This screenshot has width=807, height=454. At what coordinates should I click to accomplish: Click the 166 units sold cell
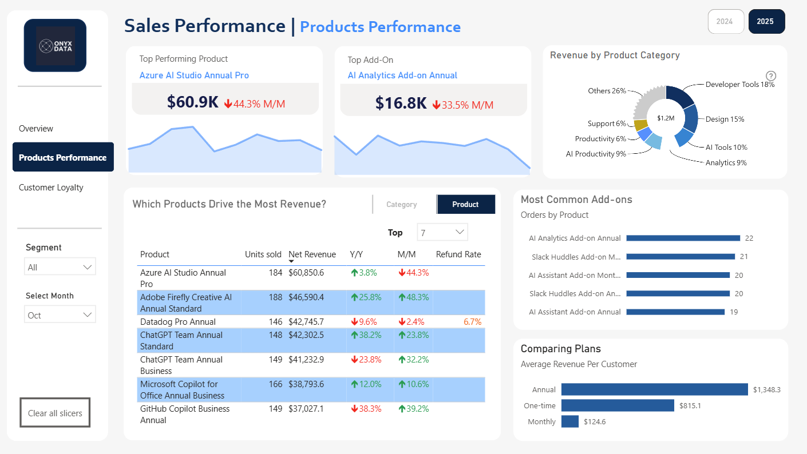(x=275, y=384)
